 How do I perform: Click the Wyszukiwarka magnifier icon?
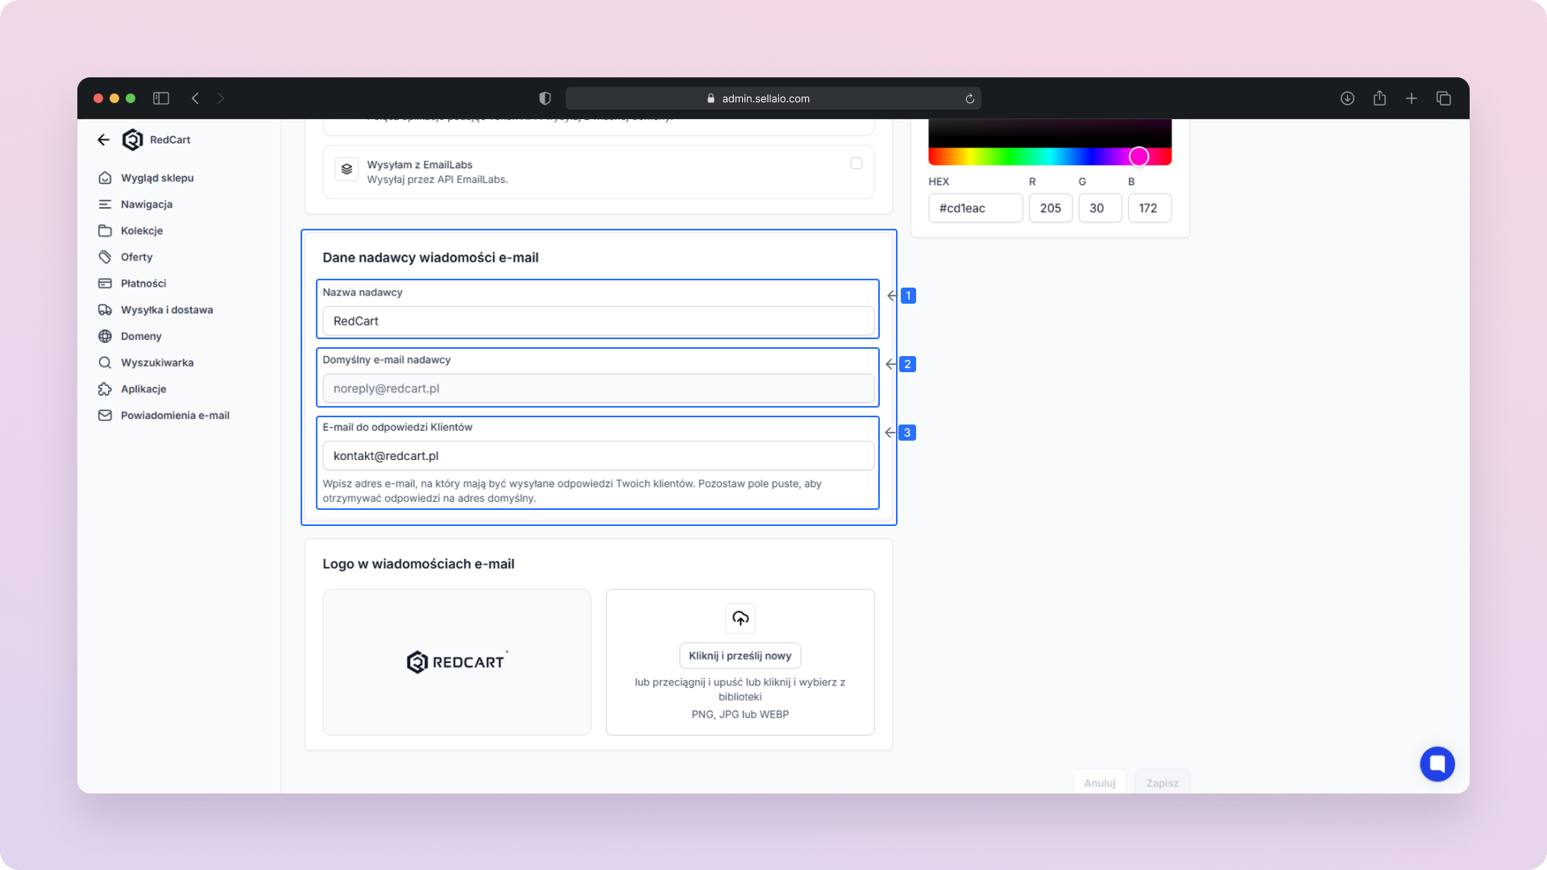tap(105, 362)
